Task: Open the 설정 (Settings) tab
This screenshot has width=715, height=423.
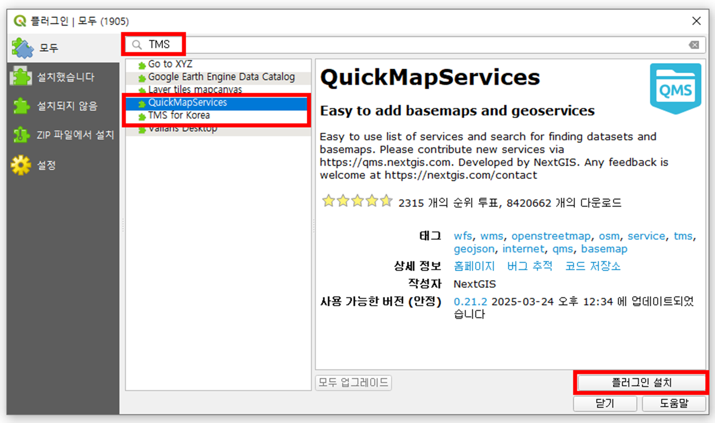Action: [x=63, y=165]
